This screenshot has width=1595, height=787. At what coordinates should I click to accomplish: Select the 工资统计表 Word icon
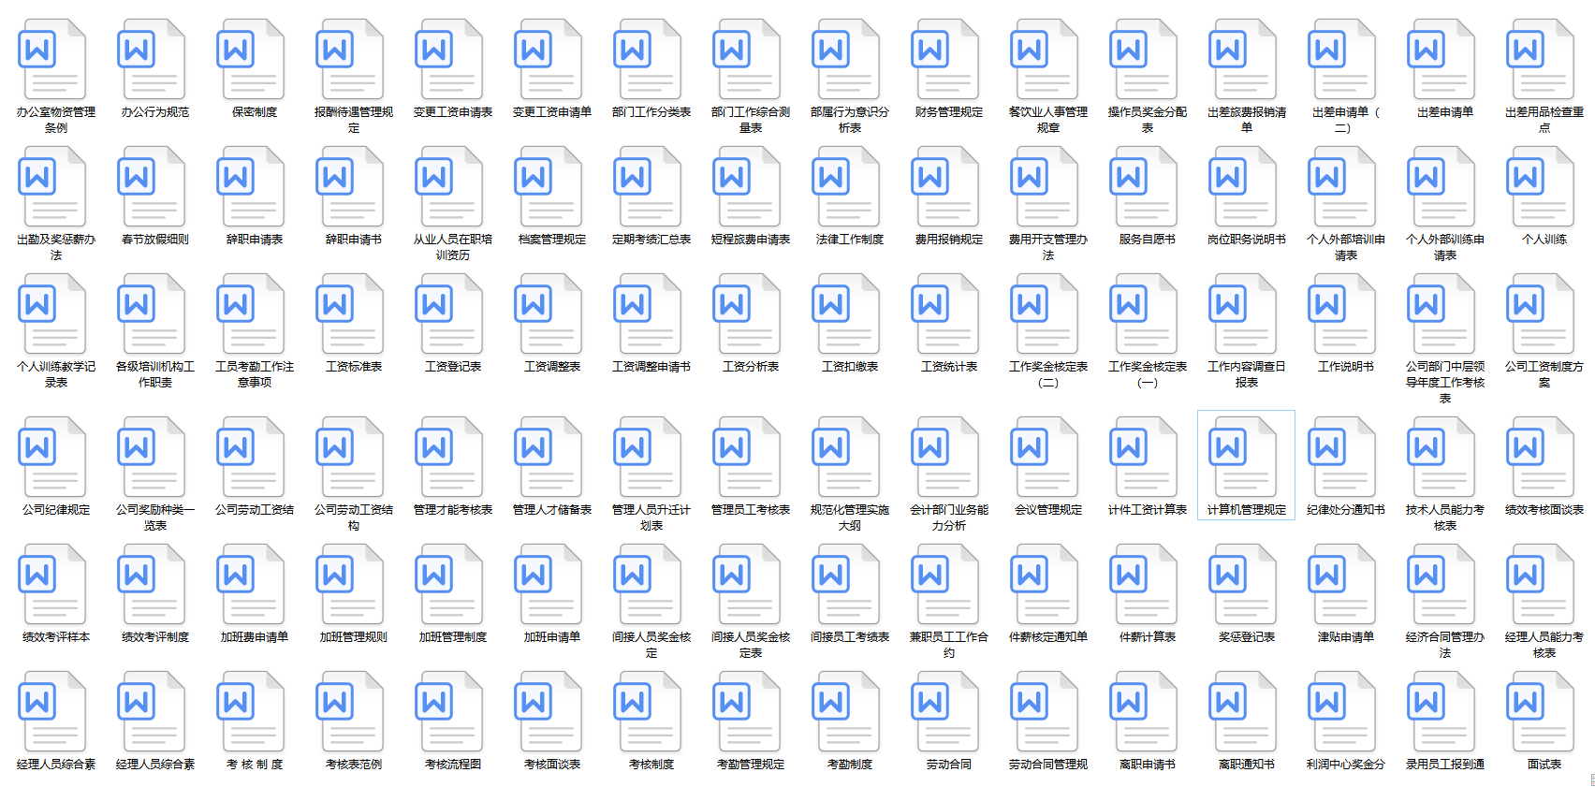(945, 314)
